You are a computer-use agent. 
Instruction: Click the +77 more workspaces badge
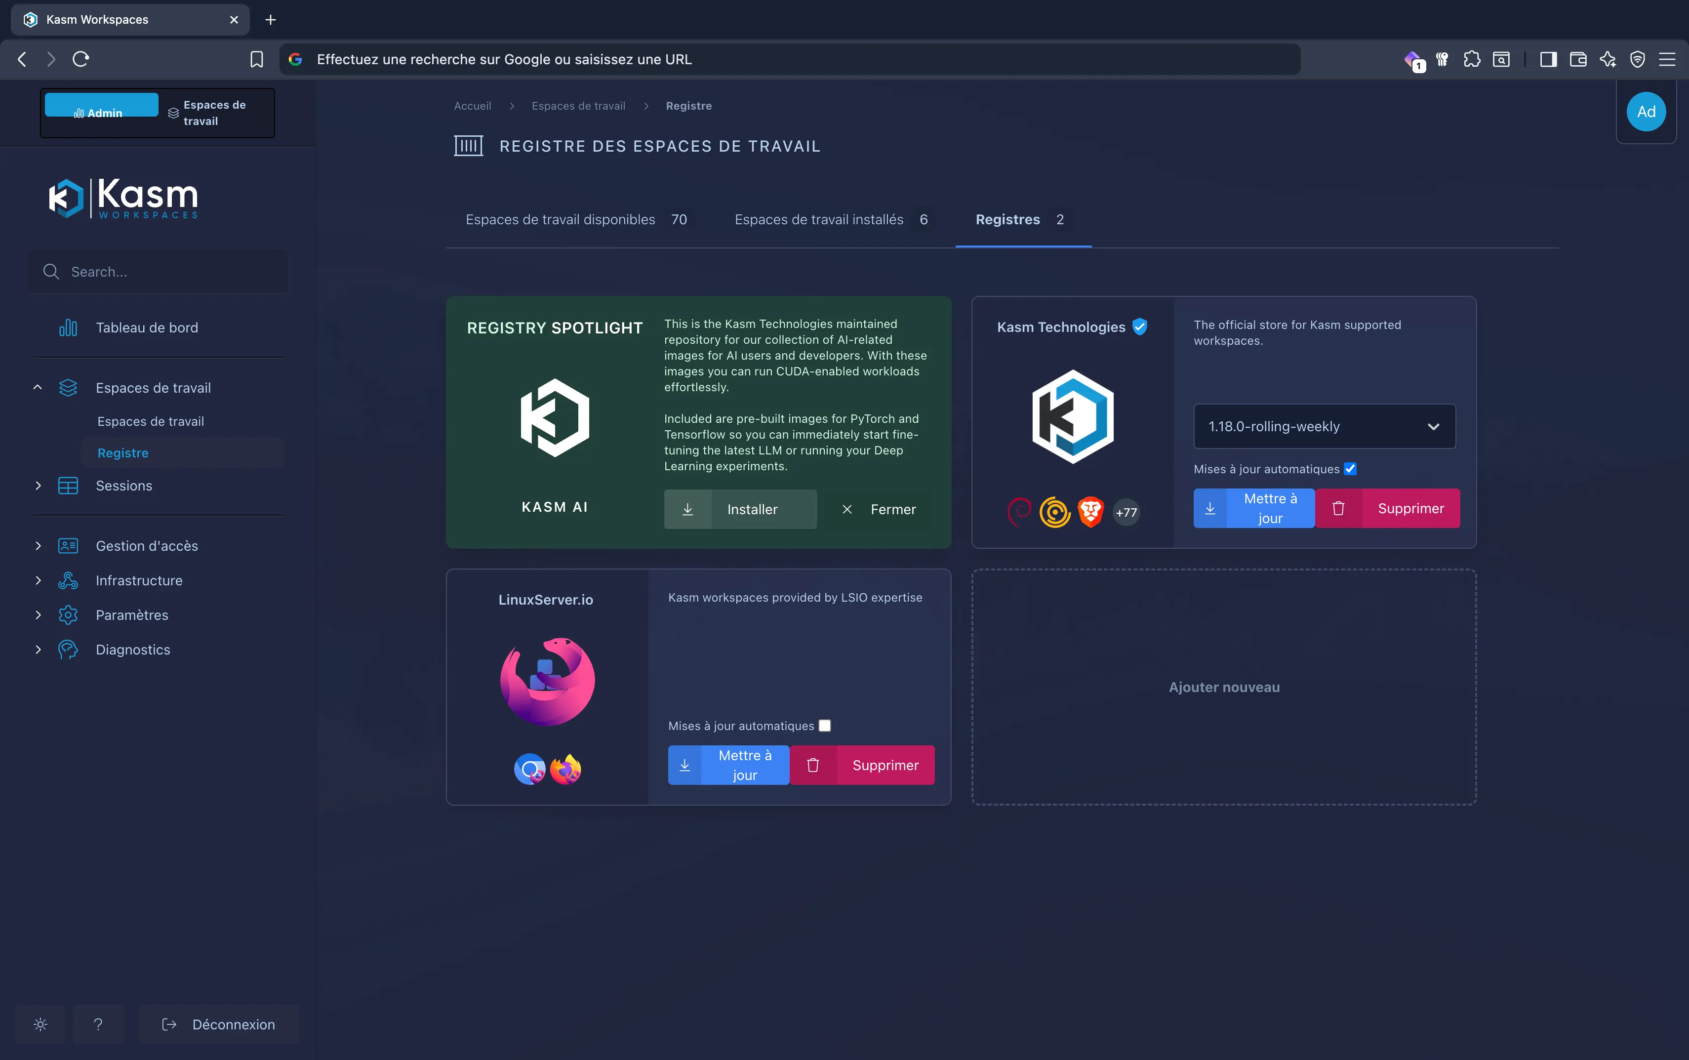1126,513
